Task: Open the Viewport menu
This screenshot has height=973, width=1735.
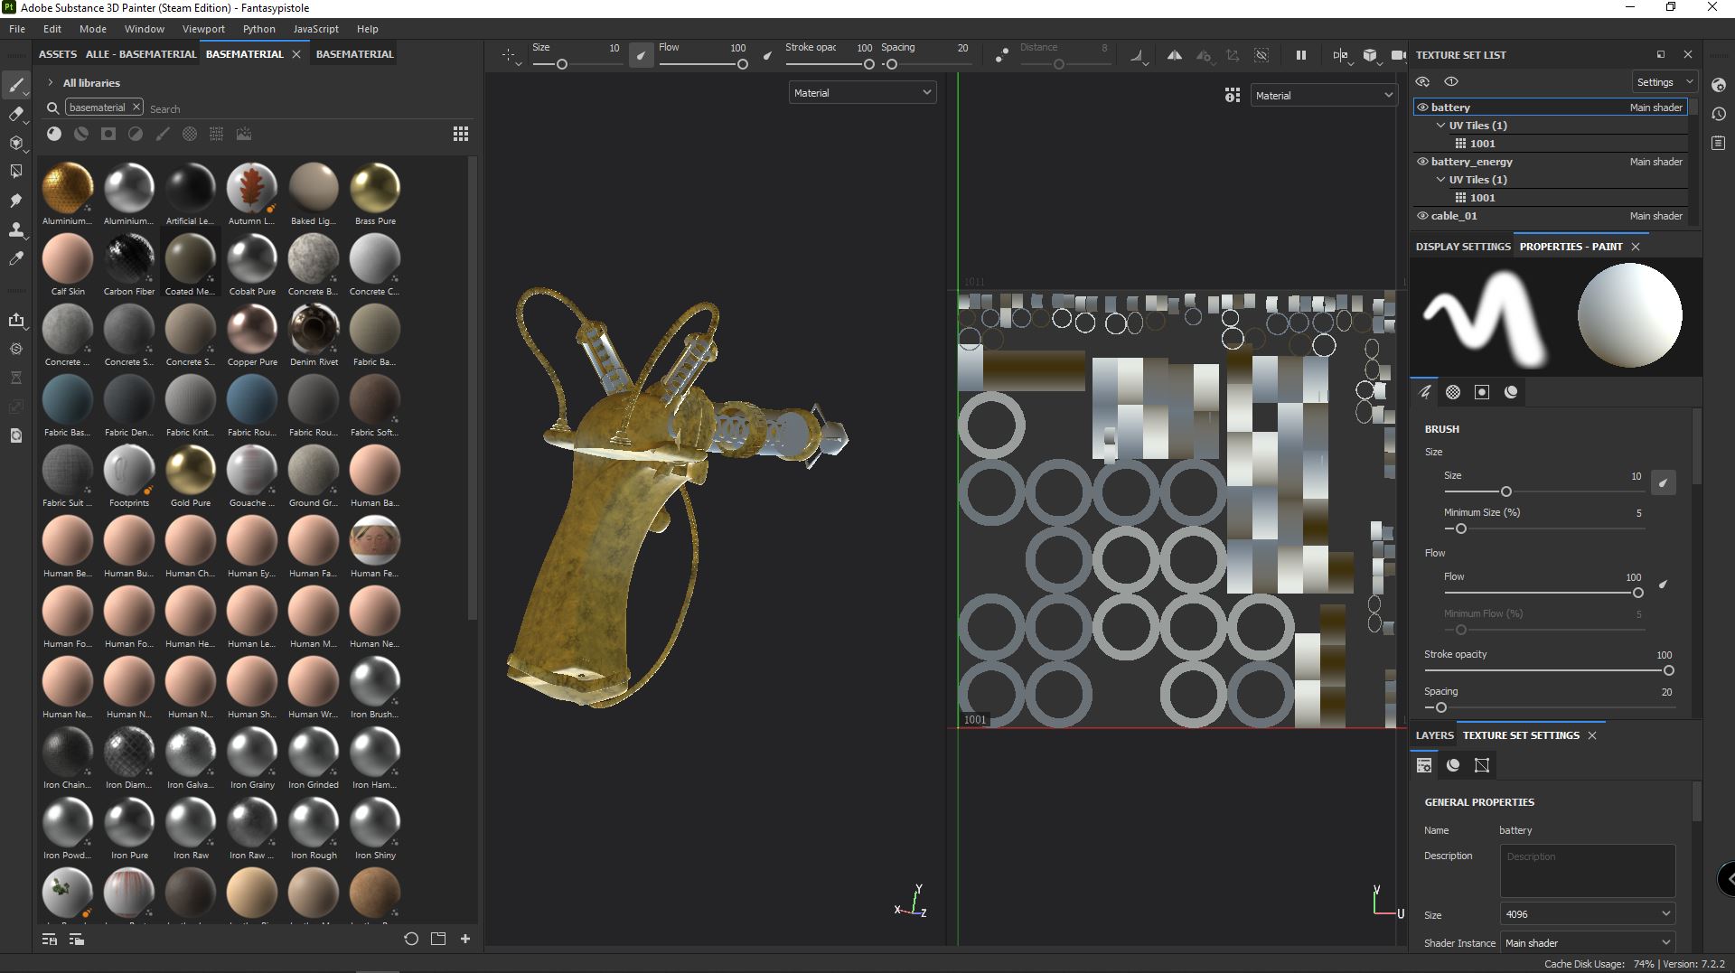Action: click(203, 29)
